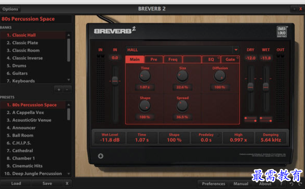Viewport: 305px width, 189px height.
Task: Open the HALL algorithm dropdown arrow
Action: coord(236,50)
